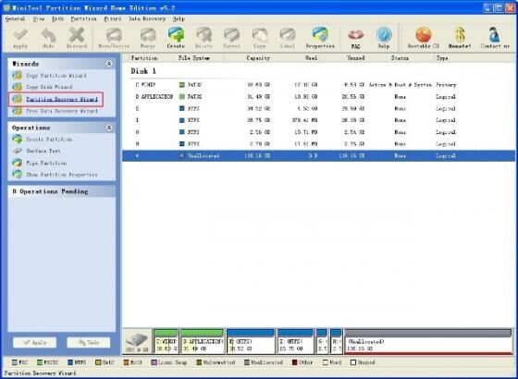Screen dimensions: 518x379
Task: Select the Move/Resize toolbar icon
Action: tap(114, 35)
